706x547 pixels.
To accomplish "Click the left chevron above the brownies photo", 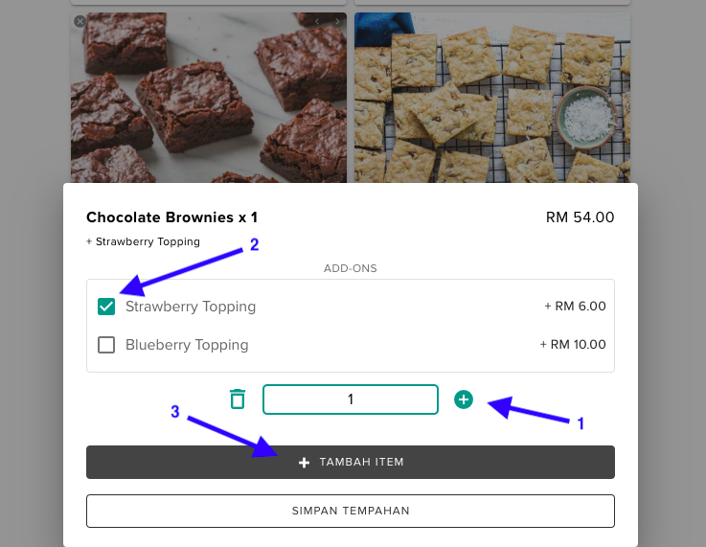I will [318, 21].
